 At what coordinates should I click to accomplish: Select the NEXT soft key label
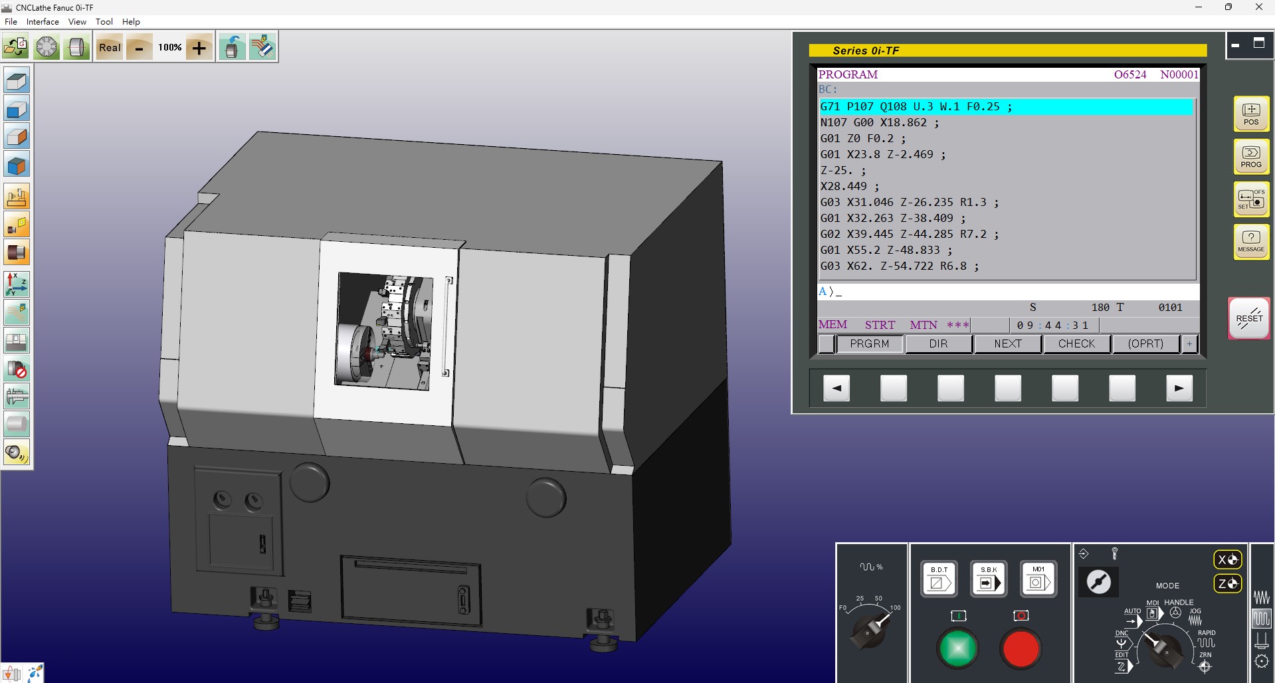tap(1007, 343)
